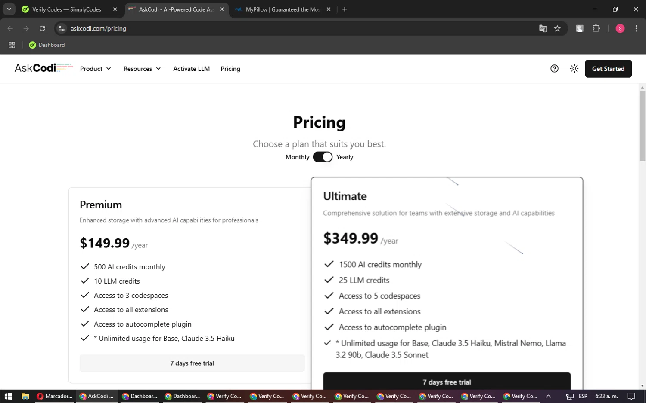
Task: Start Ultimate 7 days free trial
Action: click(447, 382)
